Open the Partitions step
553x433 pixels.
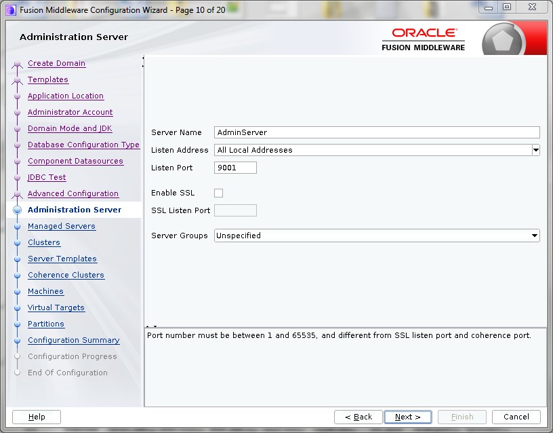46,324
